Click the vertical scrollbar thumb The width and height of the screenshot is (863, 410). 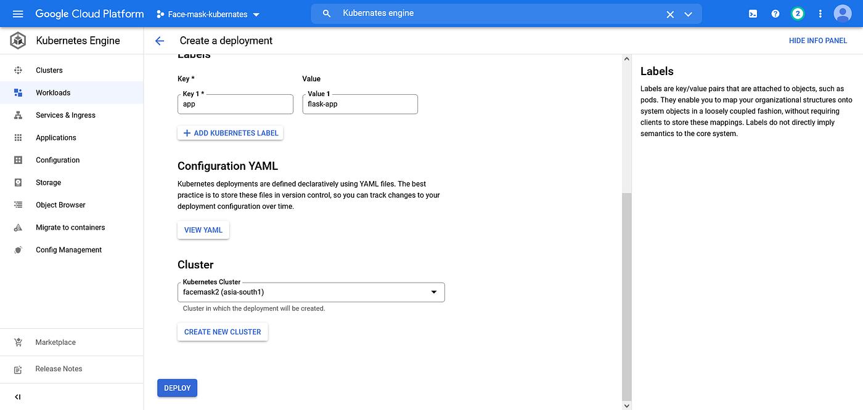tap(627, 297)
